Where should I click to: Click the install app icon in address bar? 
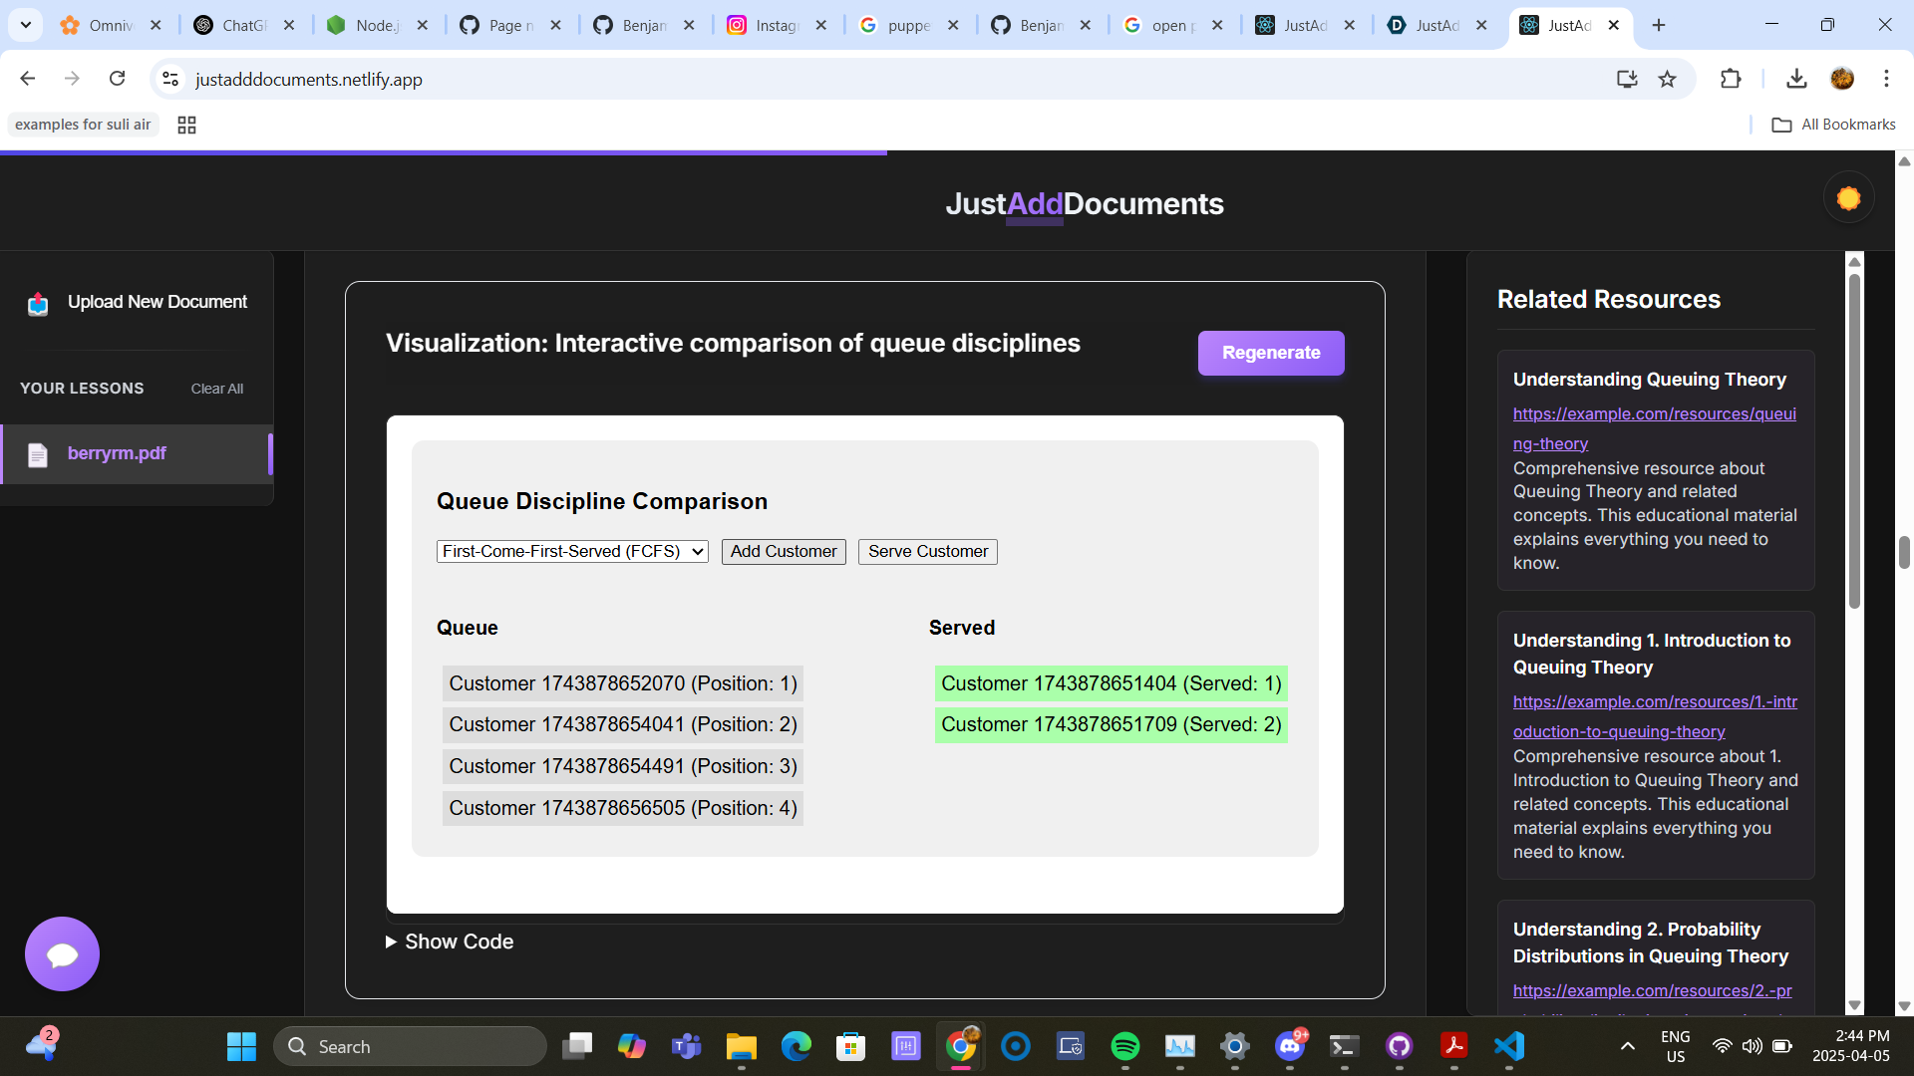[1627, 79]
